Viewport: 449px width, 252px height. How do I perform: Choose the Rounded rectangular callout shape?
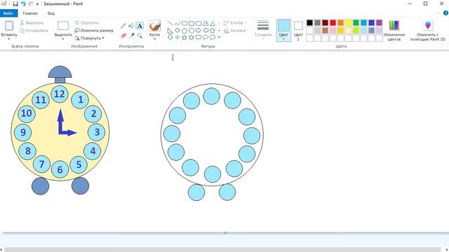(x=199, y=37)
